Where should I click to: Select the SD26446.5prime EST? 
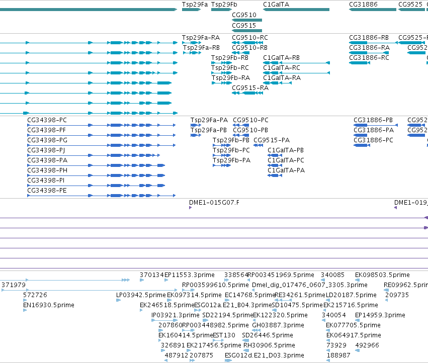coord(245,340)
